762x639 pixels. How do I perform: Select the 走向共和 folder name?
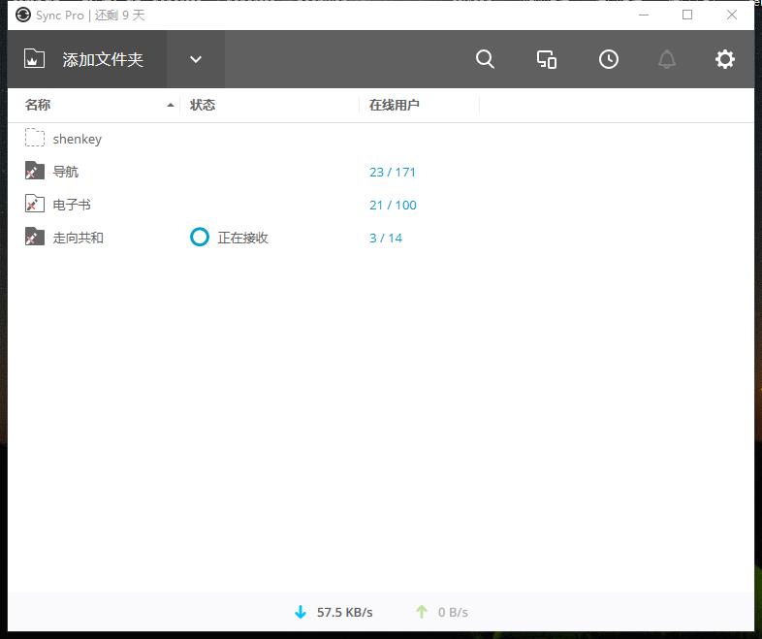point(79,238)
